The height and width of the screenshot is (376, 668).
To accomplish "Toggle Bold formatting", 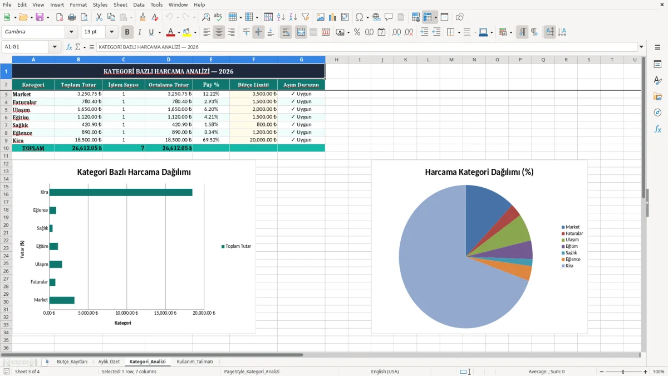I will click(127, 32).
